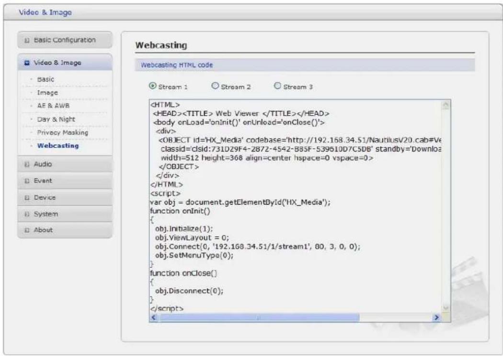503x356 pixels.
Task: Click the '<OBJECT id='HX_Media'' code line
Action: [300, 140]
